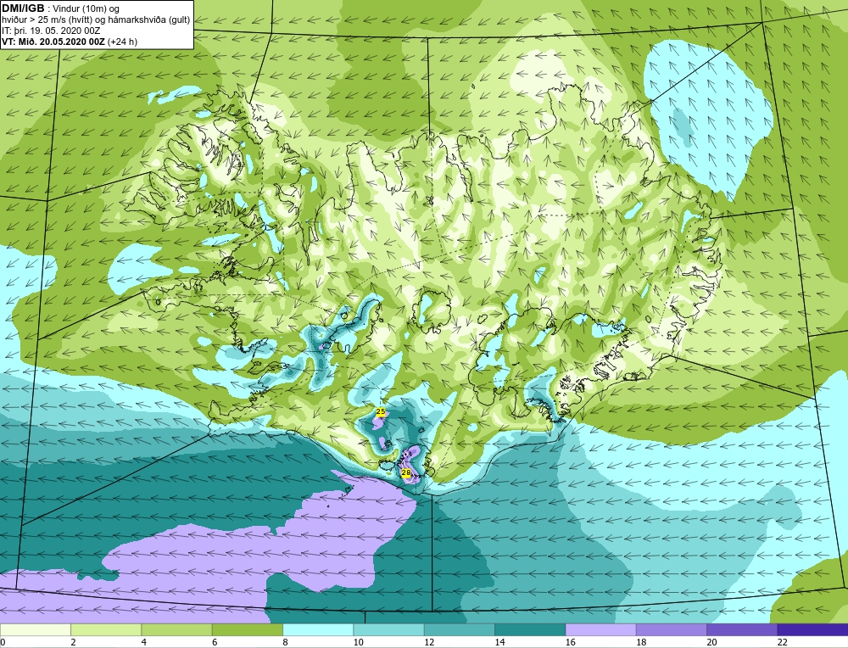Click the 12–14 m/s teal legend swatch
Viewport: 848px width, 648px height.
(459, 629)
